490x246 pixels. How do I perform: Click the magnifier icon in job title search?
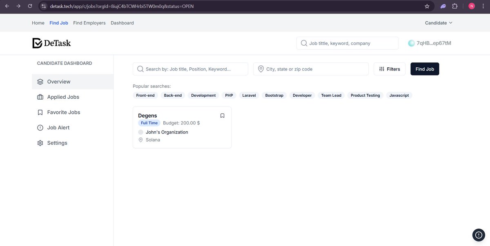pyautogui.click(x=140, y=69)
